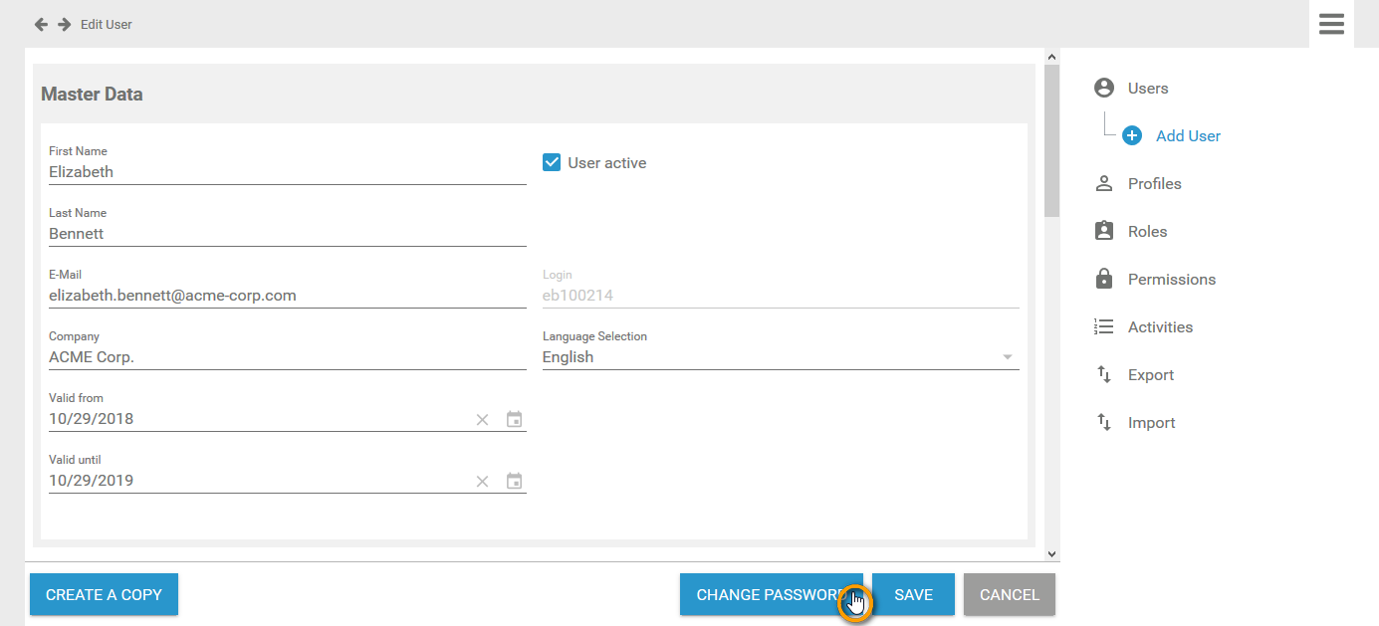
Task: Cancel editing the user
Action: [x=1009, y=594]
